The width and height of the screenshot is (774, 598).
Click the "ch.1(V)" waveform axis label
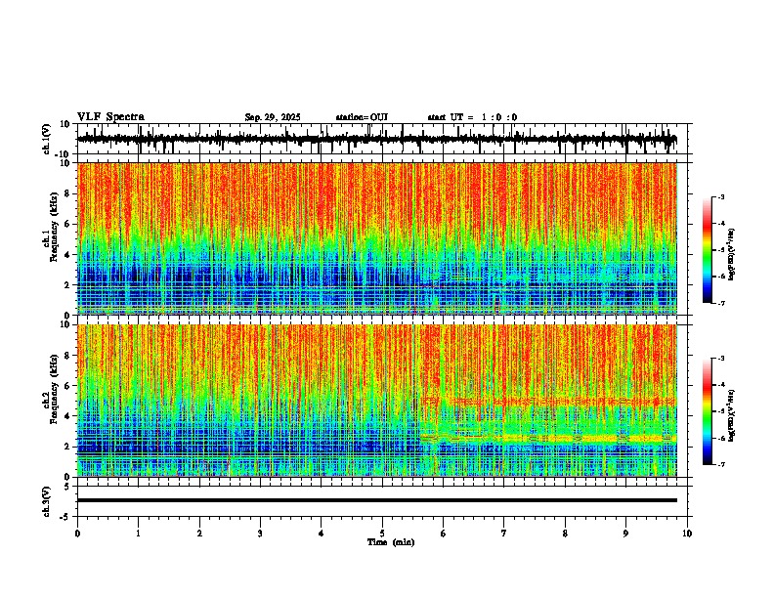47,139
